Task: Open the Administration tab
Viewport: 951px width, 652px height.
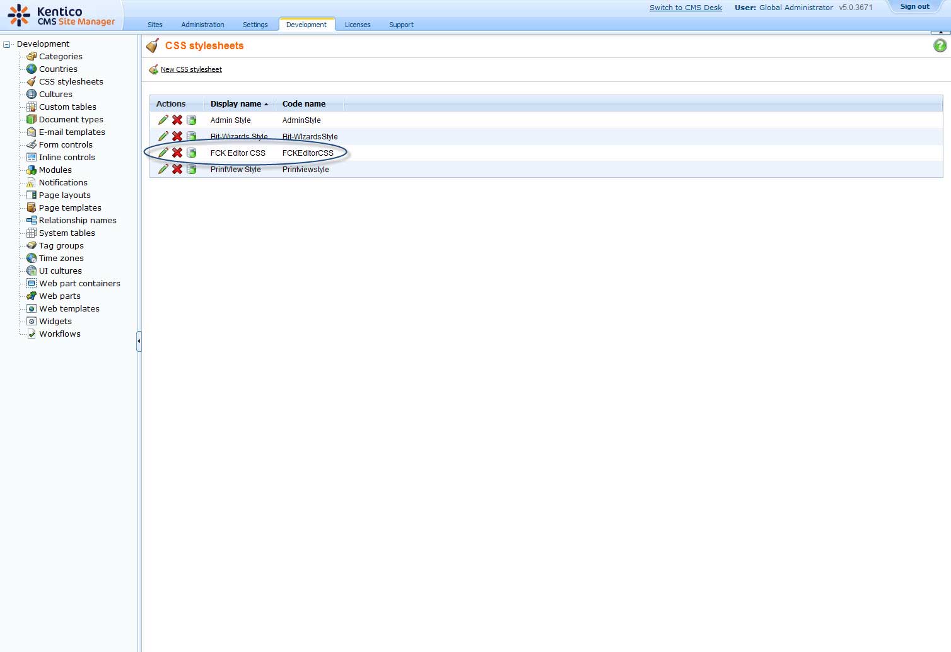Action: (202, 25)
